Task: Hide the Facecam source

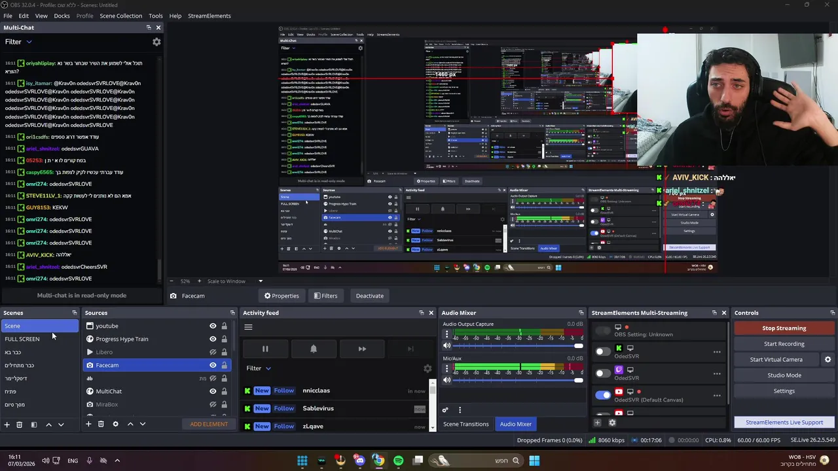Action: (213, 365)
